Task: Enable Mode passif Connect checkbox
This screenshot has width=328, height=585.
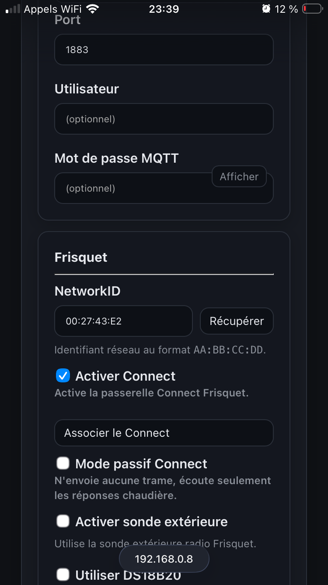Action: pyautogui.click(x=63, y=464)
